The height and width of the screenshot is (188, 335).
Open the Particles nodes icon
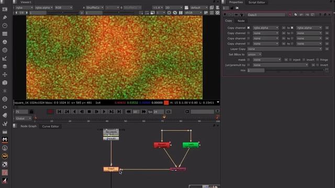5,91
